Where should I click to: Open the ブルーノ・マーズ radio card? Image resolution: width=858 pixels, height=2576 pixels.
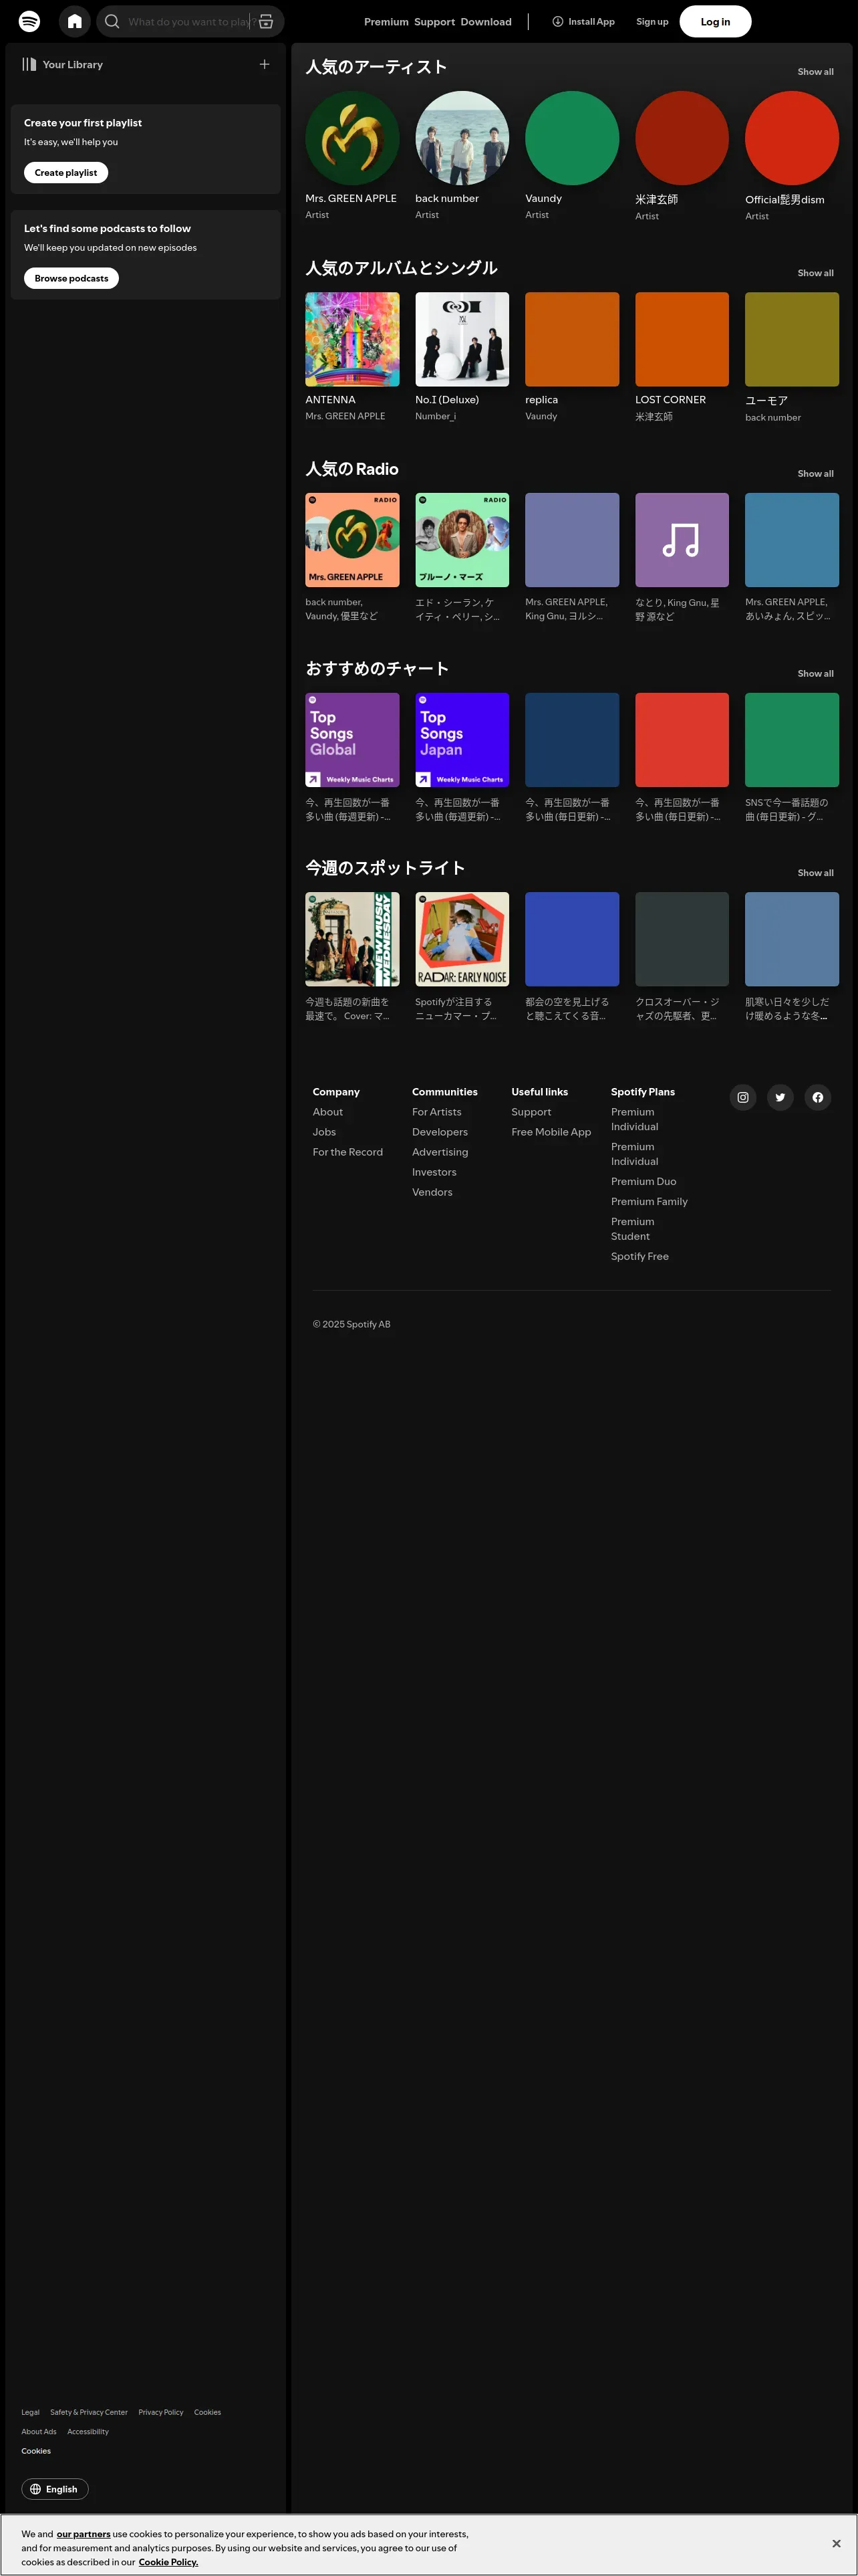(x=462, y=558)
